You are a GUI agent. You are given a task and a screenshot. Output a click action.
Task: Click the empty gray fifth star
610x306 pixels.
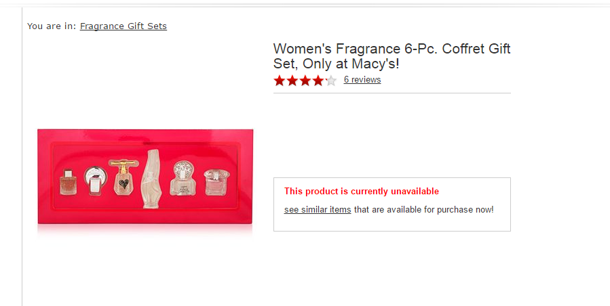click(330, 81)
